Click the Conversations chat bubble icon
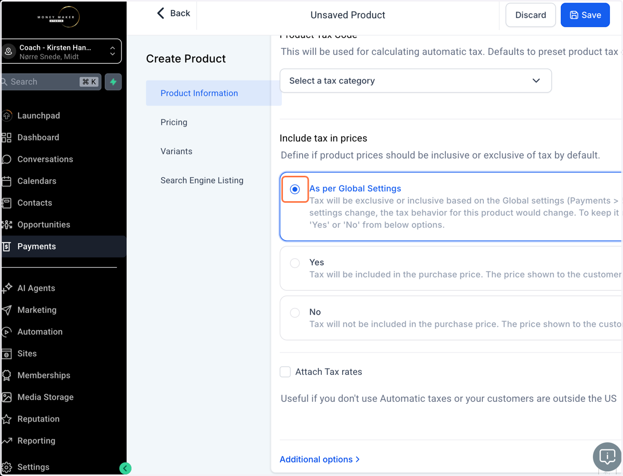Image resolution: width=623 pixels, height=476 pixels. point(7,159)
